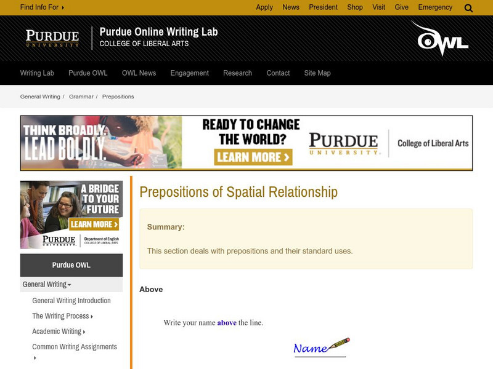Select the Writing Lab menu item
Image resolution: width=493 pixels, height=369 pixels.
point(37,73)
